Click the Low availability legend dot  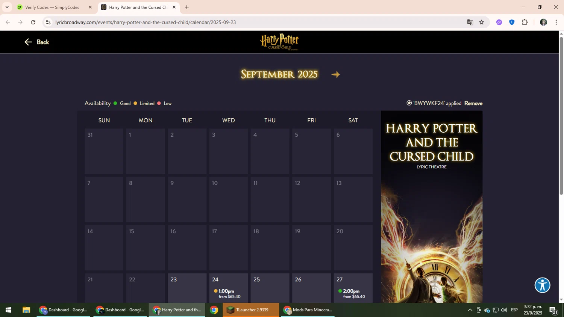pos(159,103)
